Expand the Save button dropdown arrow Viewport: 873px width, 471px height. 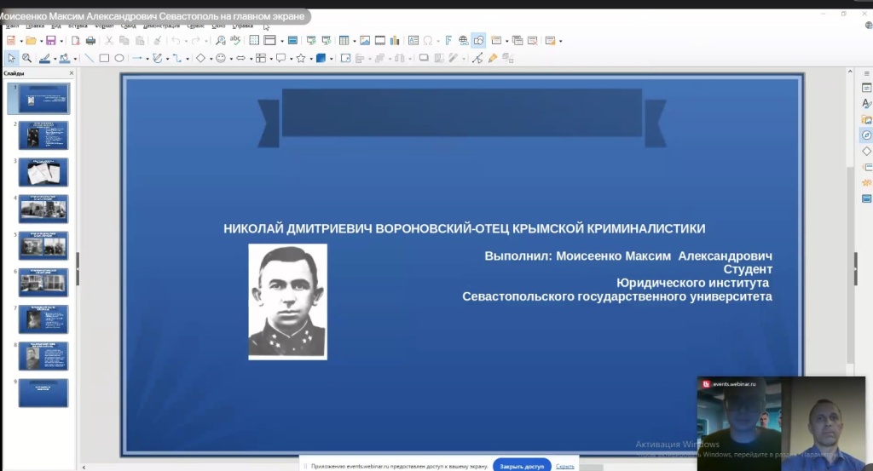tap(62, 41)
